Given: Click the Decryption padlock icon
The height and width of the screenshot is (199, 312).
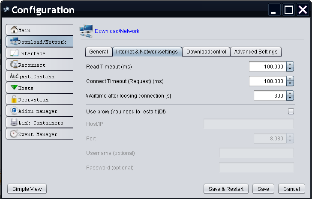Looking at the screenshot, I should click(x=14, y=99).
